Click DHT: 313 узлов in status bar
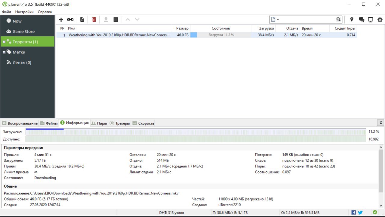The width and height of the screenshot is (385, 217). [171, 212]
